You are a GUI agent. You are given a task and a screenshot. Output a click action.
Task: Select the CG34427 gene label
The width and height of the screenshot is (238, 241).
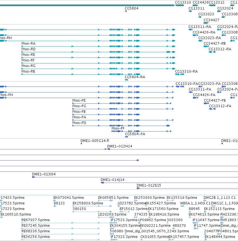(x=211, y=20)
